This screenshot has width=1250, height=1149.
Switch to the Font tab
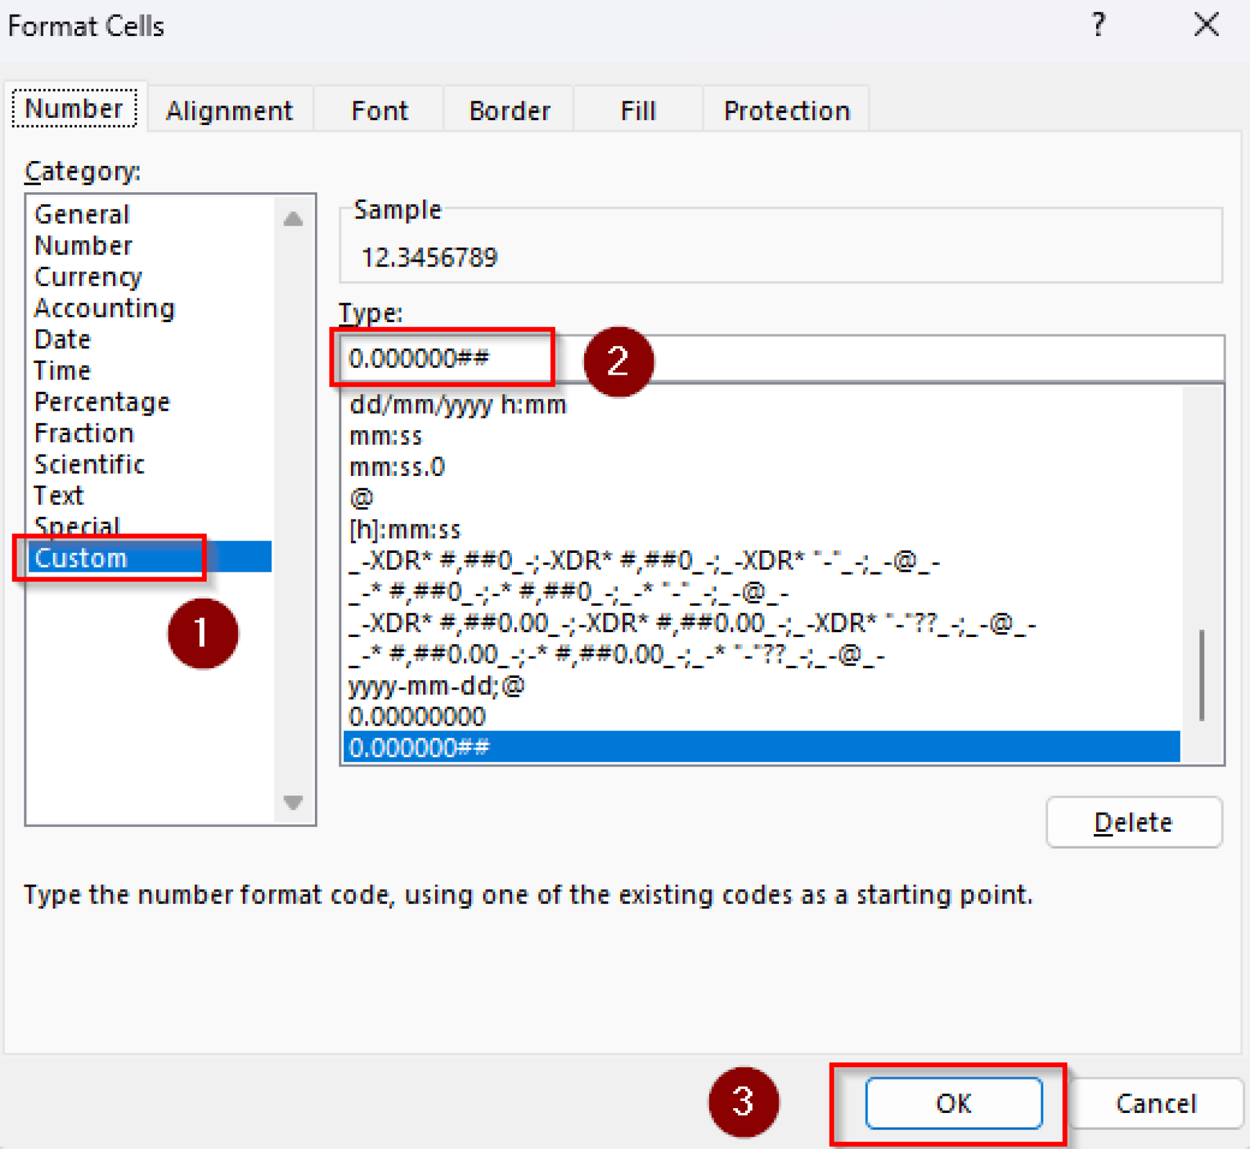pyautogui.click(x=380, y=109)
